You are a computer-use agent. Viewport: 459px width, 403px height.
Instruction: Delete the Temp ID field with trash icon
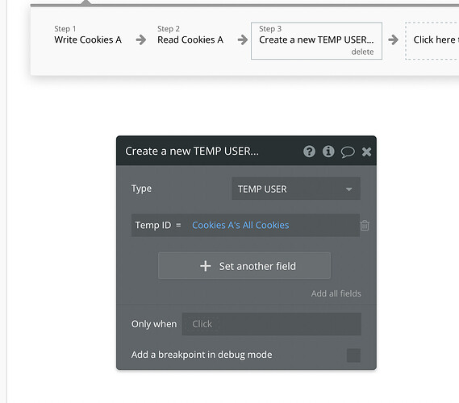pyautogui.click(x=365, y=225)
